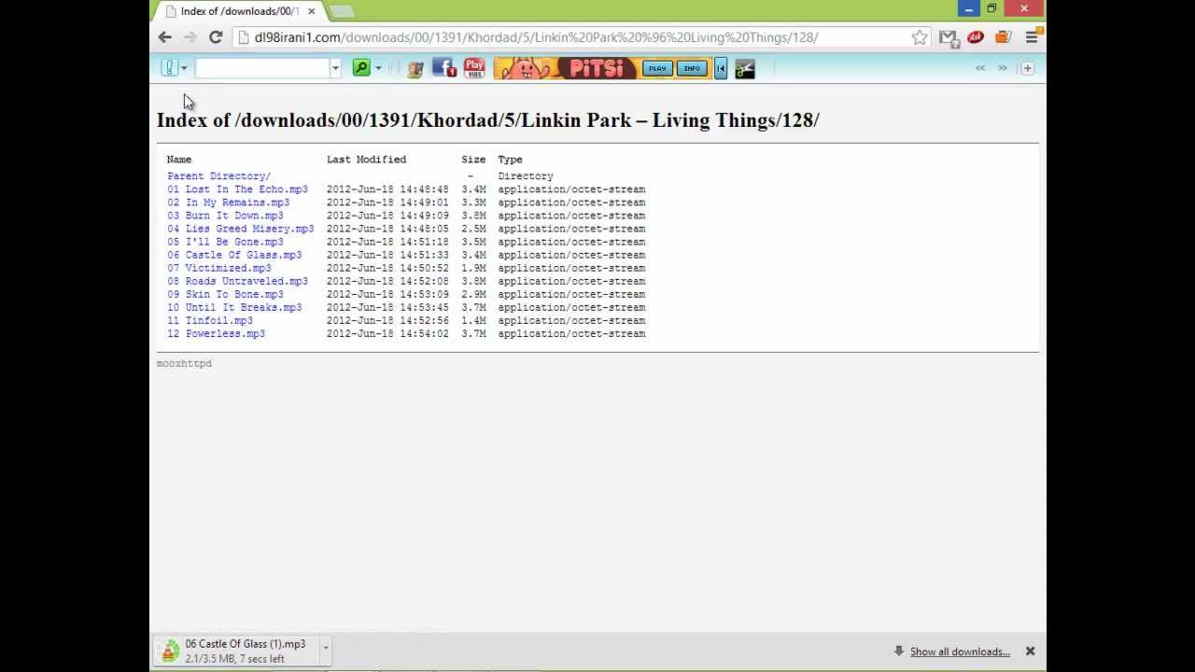
Task: Click the red Ask extension icon
Action: 976,37
